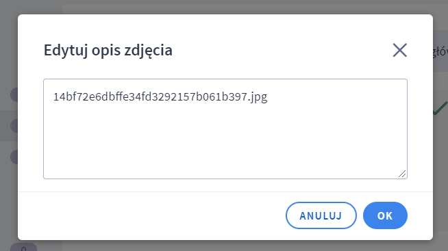
Task: Click the blank header space beside the X
Action: 282,50
